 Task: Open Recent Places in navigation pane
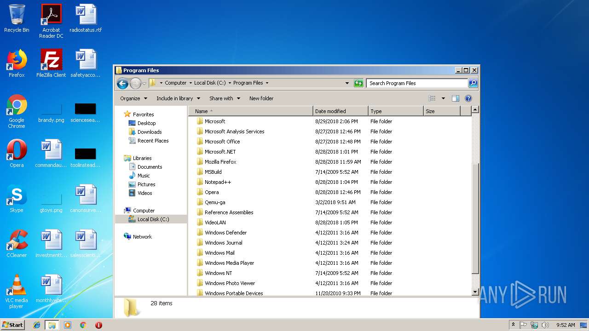coord(153,141)
